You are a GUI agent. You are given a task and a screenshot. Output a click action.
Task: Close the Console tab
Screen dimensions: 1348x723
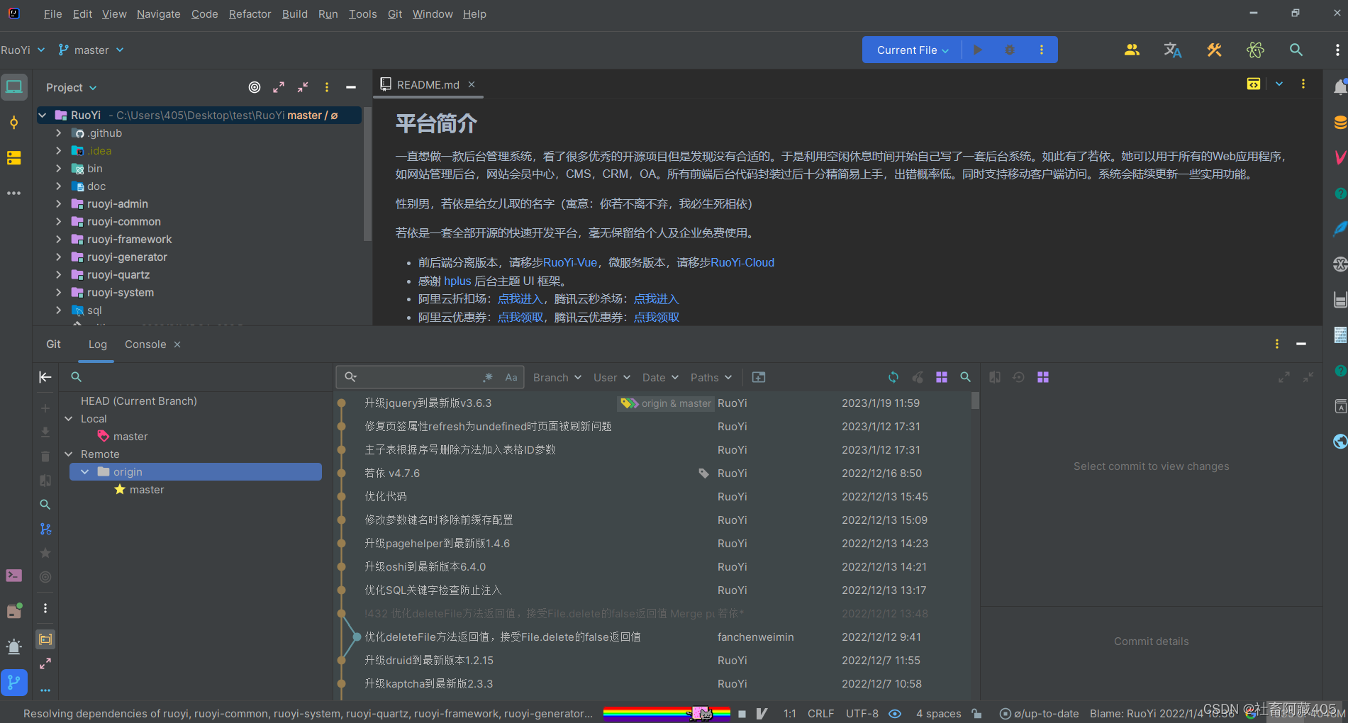177,344
